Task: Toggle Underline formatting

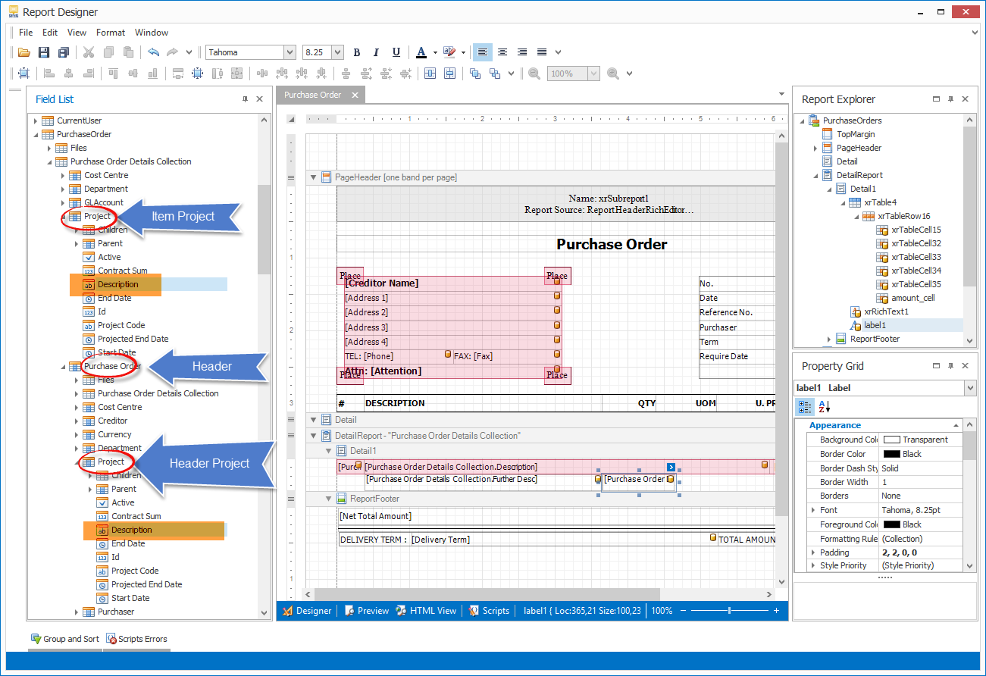Action: tap(396, 52)
